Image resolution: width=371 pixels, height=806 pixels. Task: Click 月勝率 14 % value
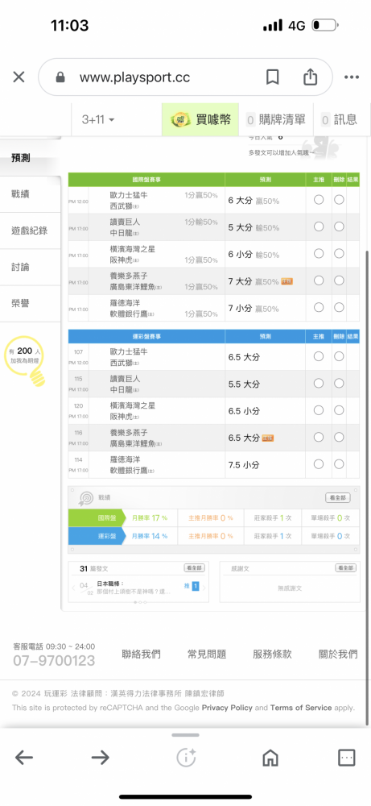150,536
